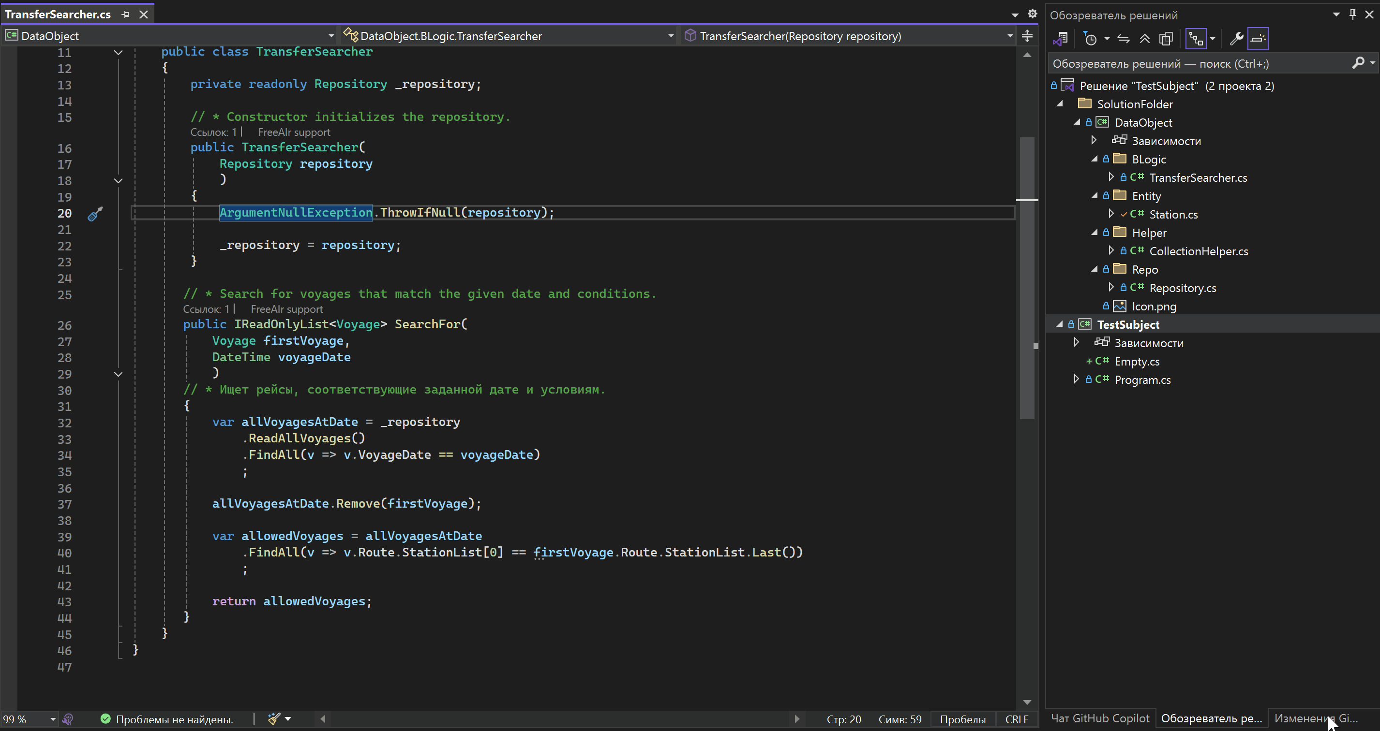The height and width of the screenshot is (731, 1380).
Task: Open Properties wrench icon
Action: (1236, 39)
